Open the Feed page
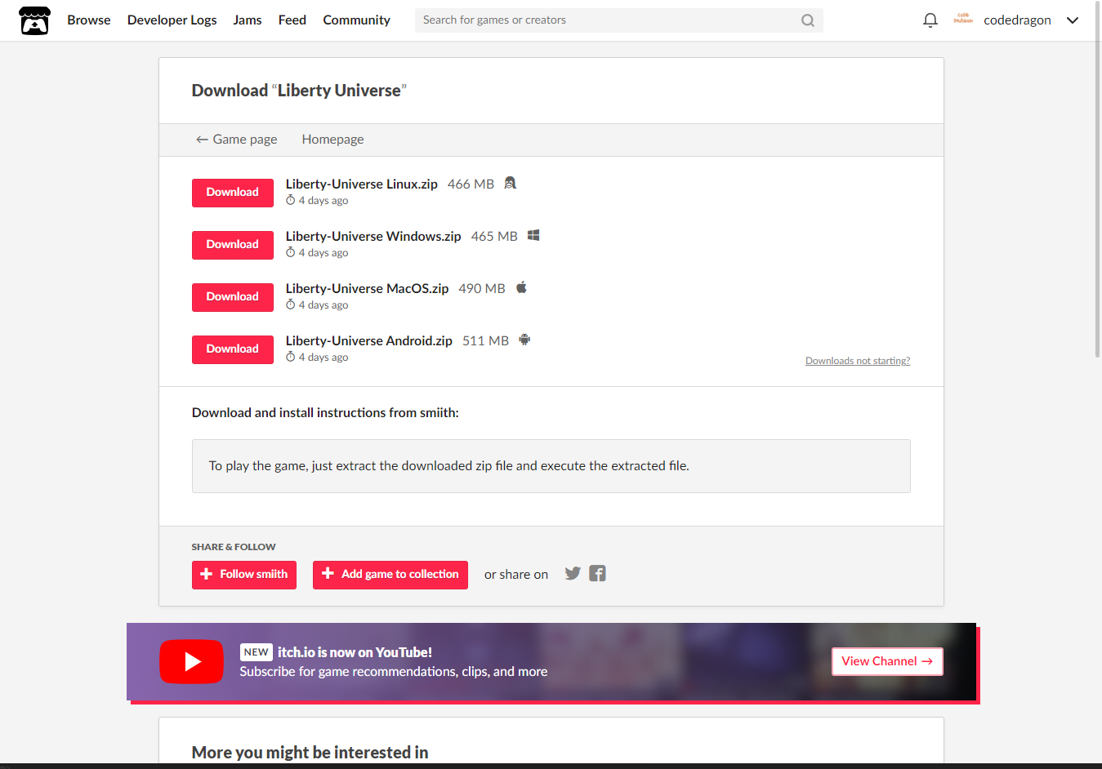 (292, 20)
